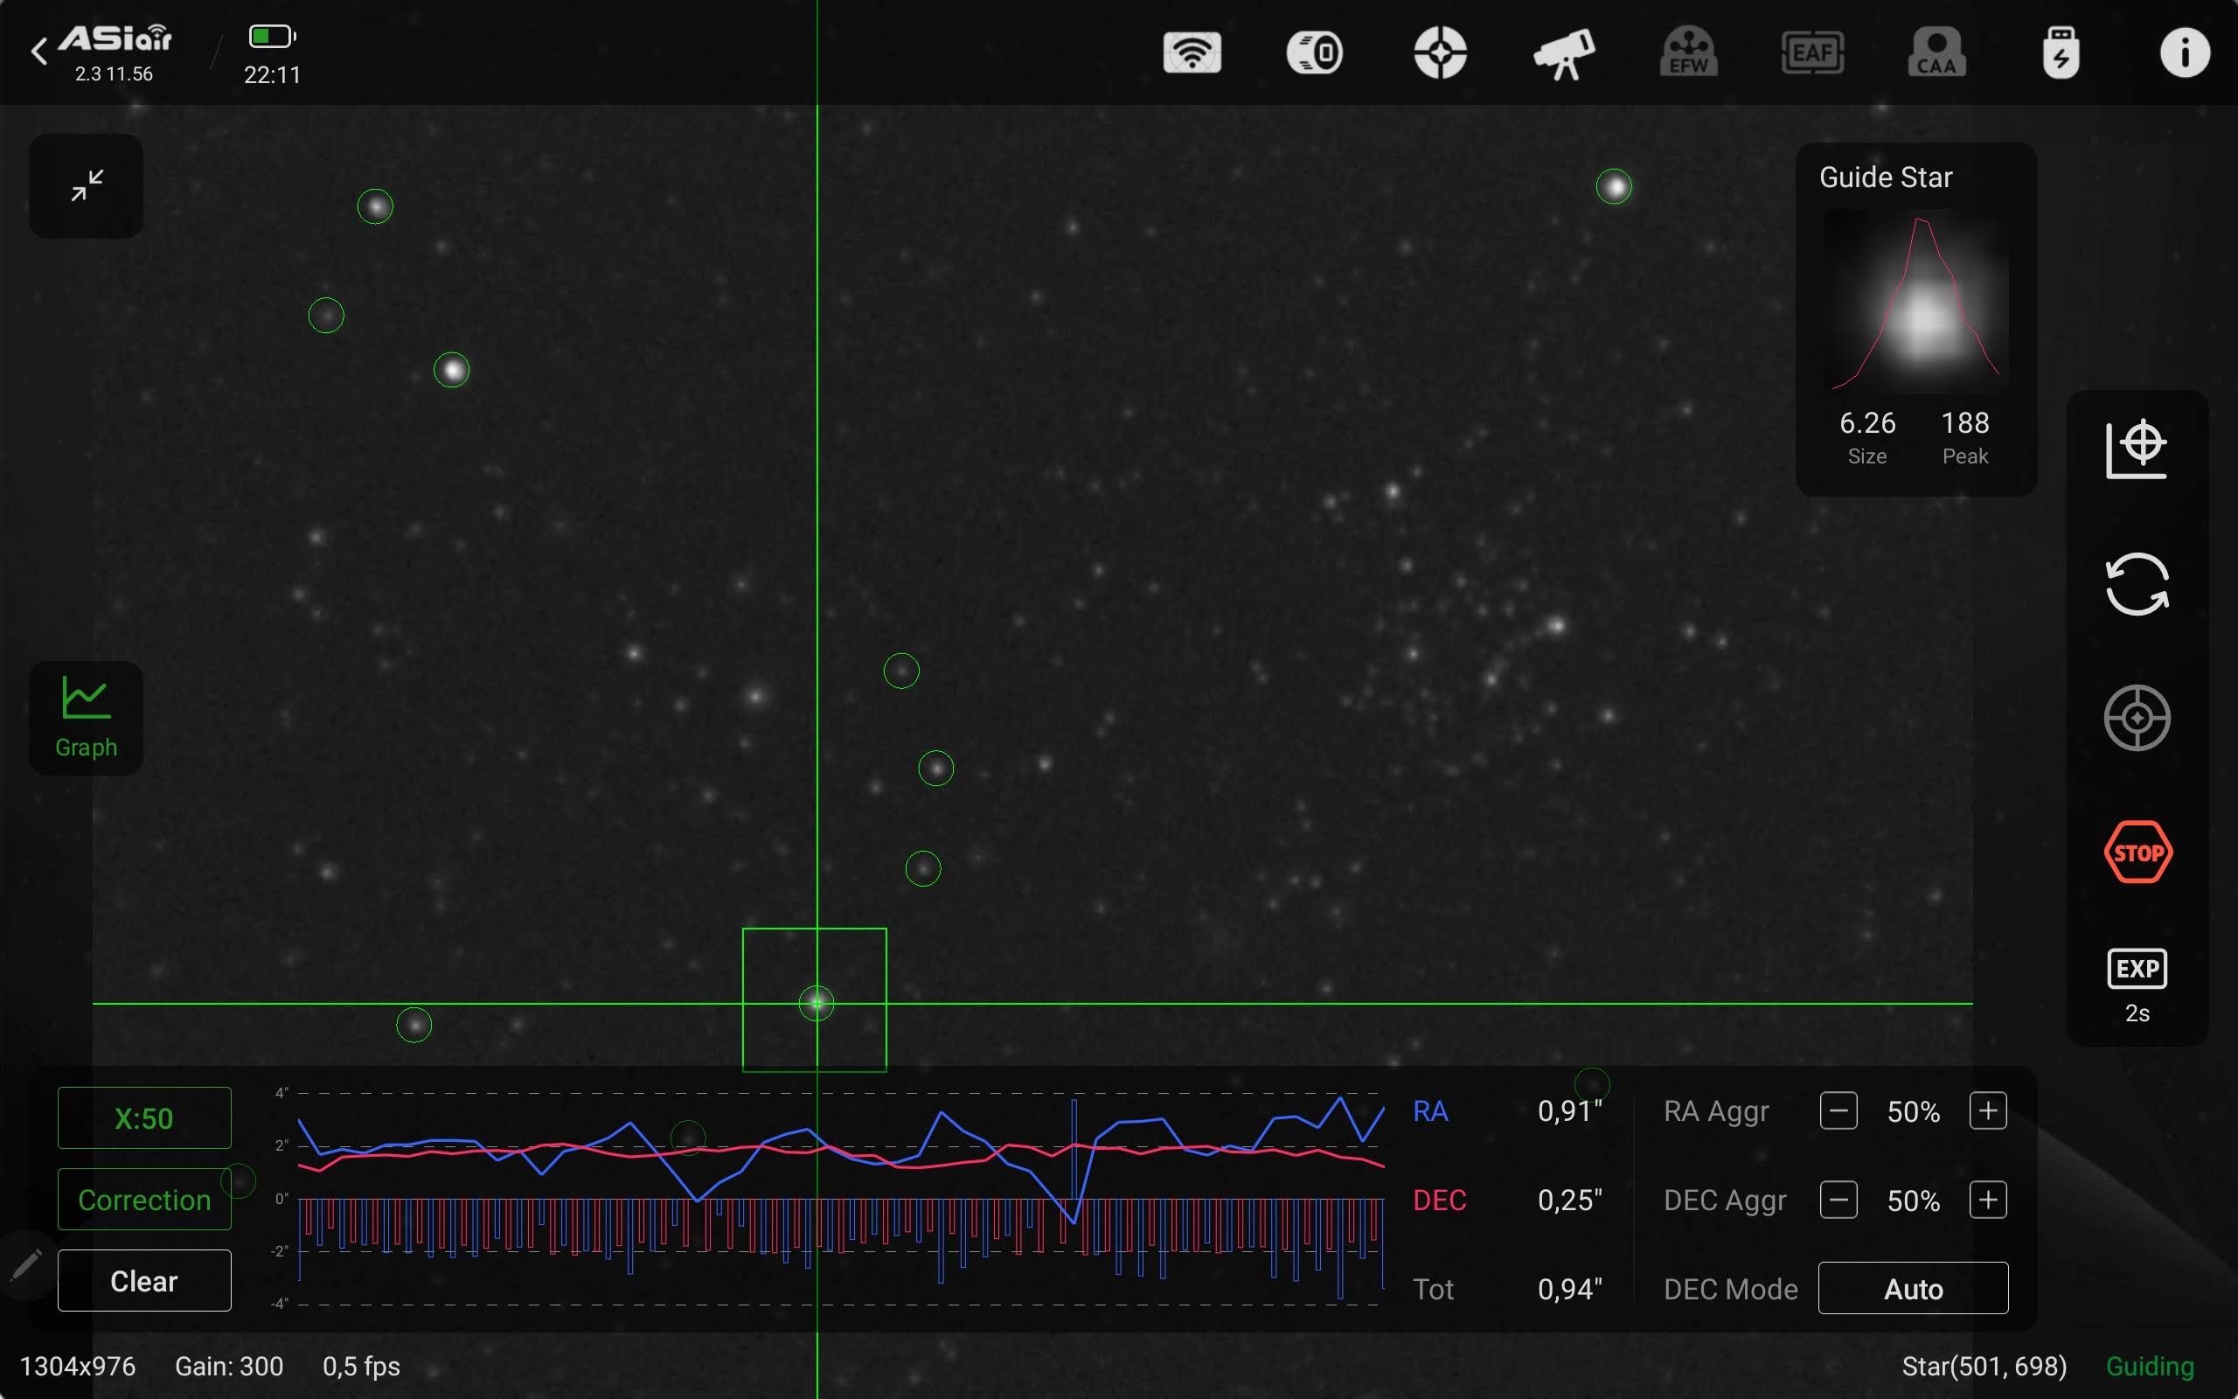This screenshot has width=2238, height=1399.
Task: Toggle the Correction display button
Action: pyautogui.click(x=144, y=1199)
